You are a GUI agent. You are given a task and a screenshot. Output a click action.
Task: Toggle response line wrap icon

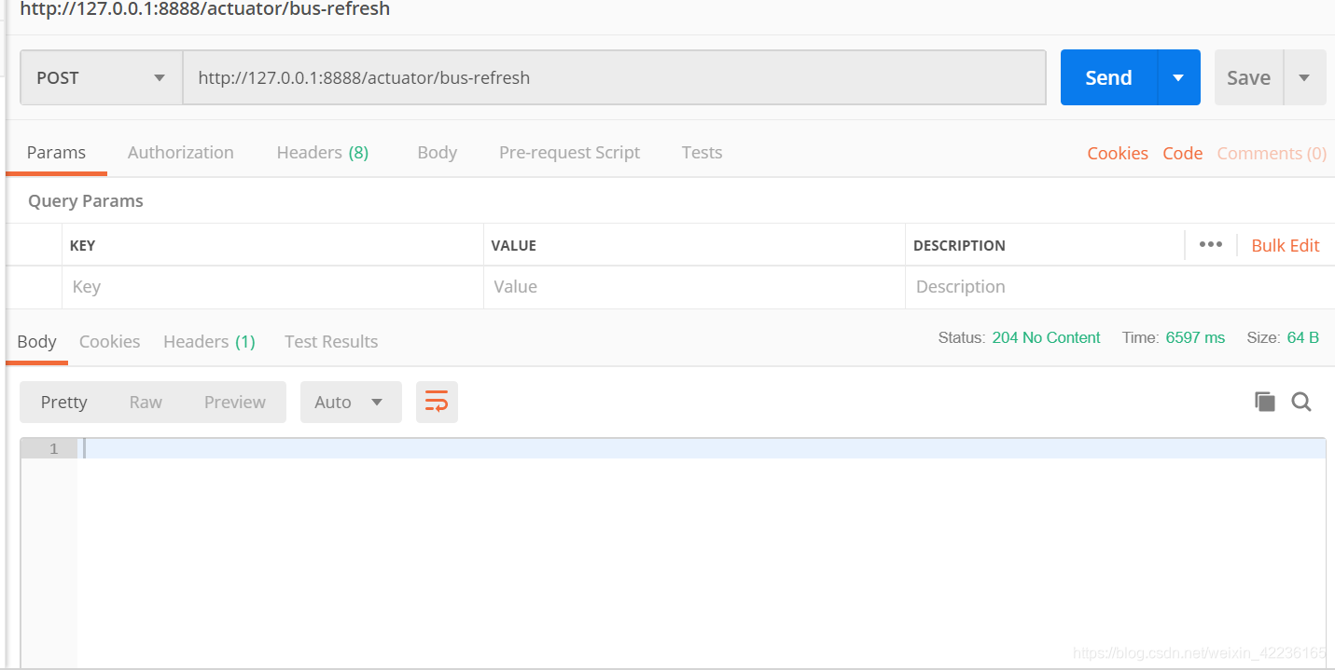(437, 402)
